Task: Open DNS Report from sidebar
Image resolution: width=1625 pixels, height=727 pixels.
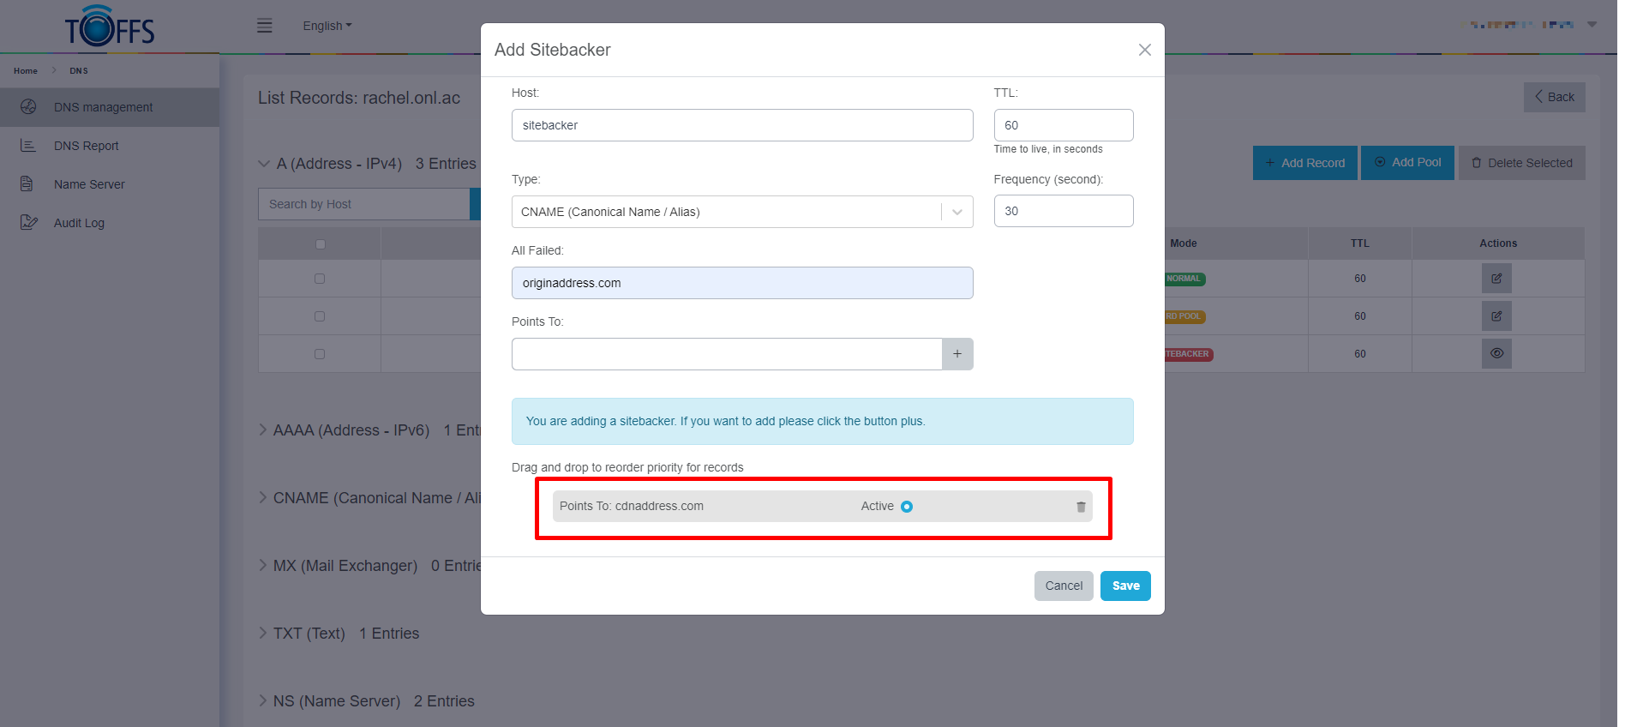Action: tap(86, 146)
